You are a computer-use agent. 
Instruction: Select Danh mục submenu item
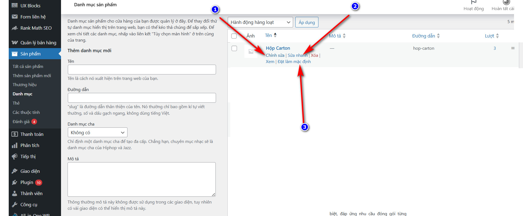click(22, 94)
